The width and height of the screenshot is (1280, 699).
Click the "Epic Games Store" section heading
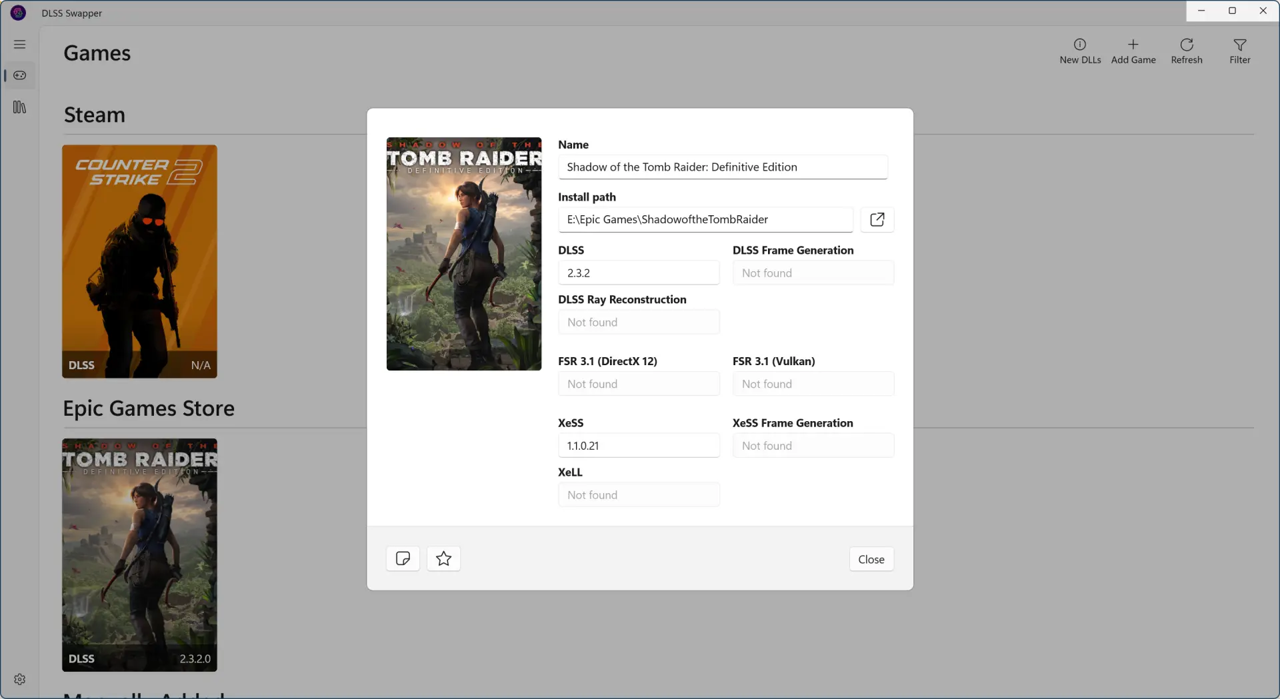[x=149, y=408]
